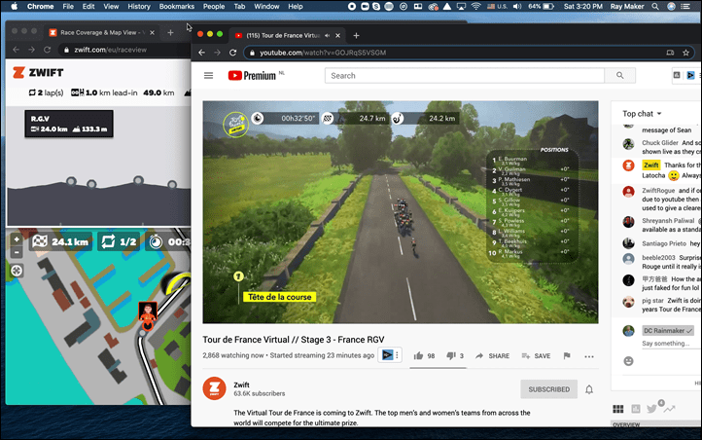
Task: Click the YouTube Premium logo
Action: tap(252, 75)
